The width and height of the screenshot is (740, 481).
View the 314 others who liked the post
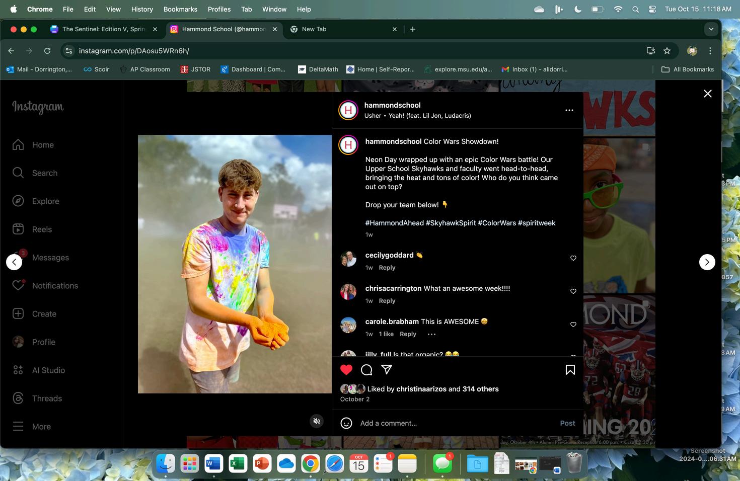(x=481, y=389)
